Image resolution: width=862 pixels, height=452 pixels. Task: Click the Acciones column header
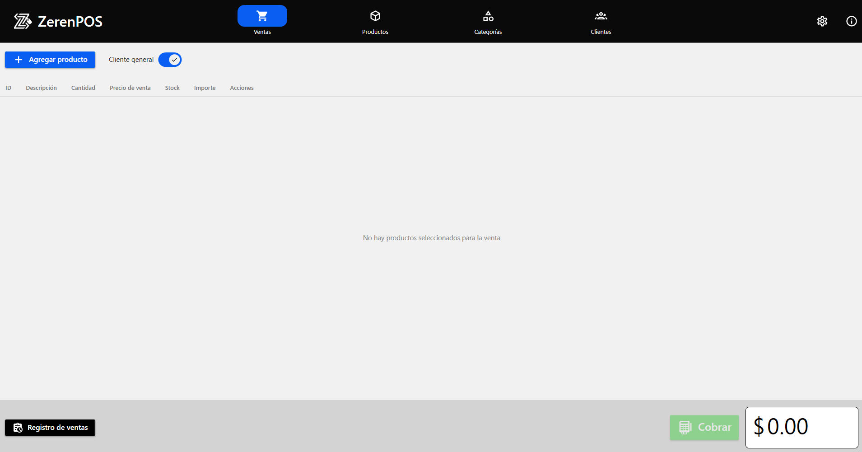242,88
